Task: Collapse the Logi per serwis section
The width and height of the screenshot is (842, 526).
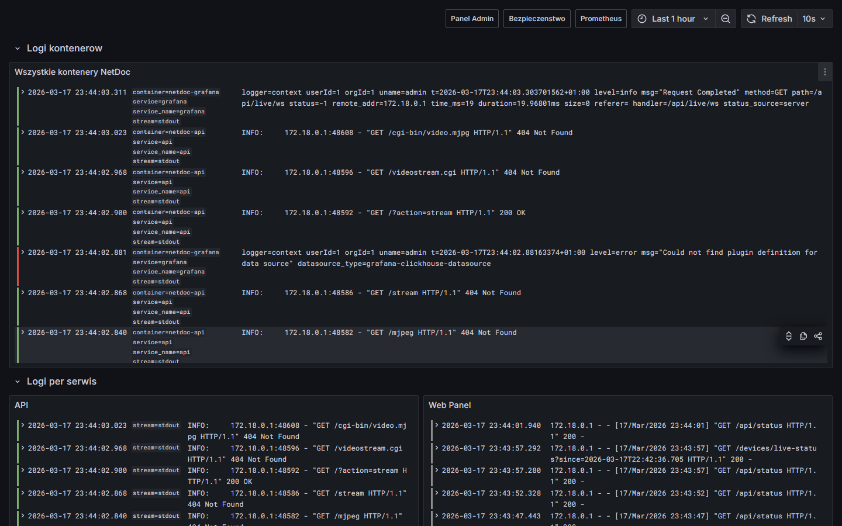Action: [18, 382]
